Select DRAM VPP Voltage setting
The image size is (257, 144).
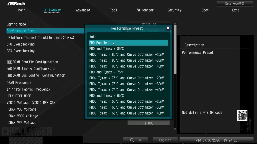22,123
